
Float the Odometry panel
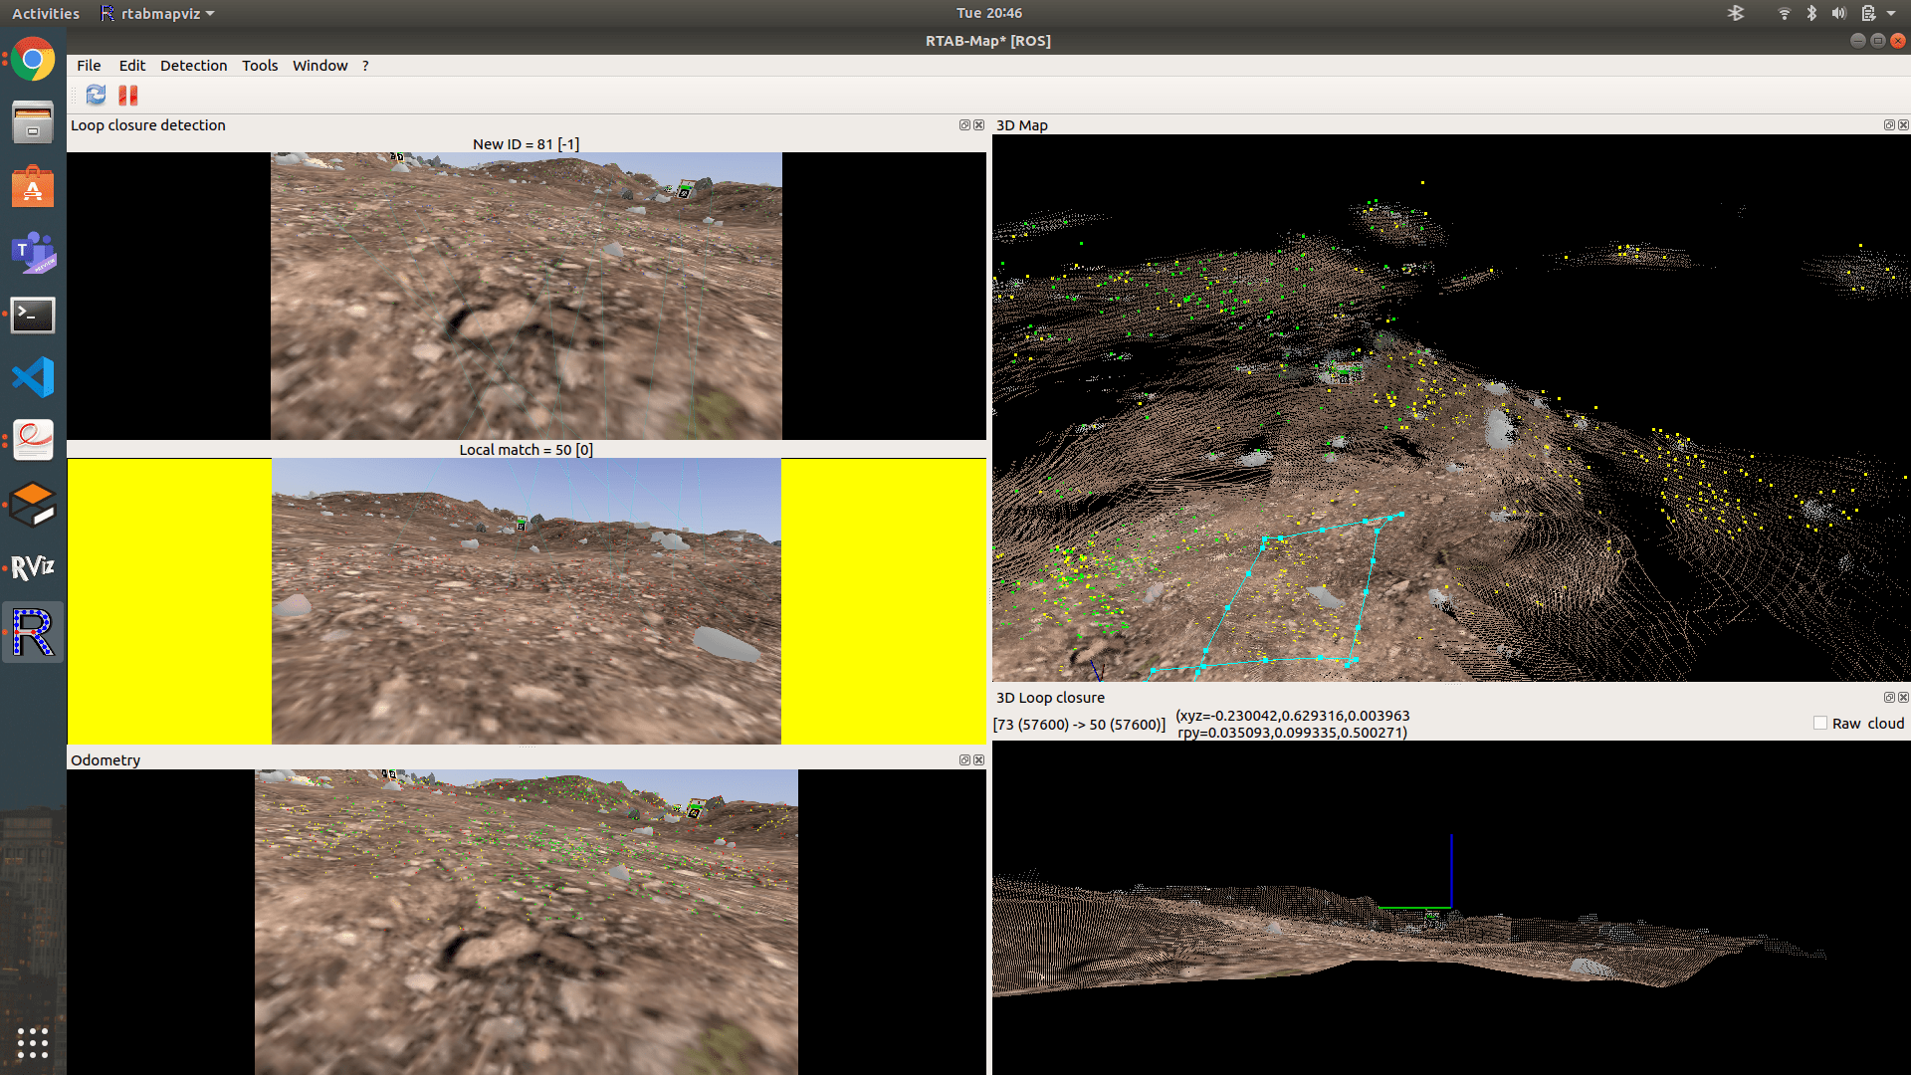963,760
